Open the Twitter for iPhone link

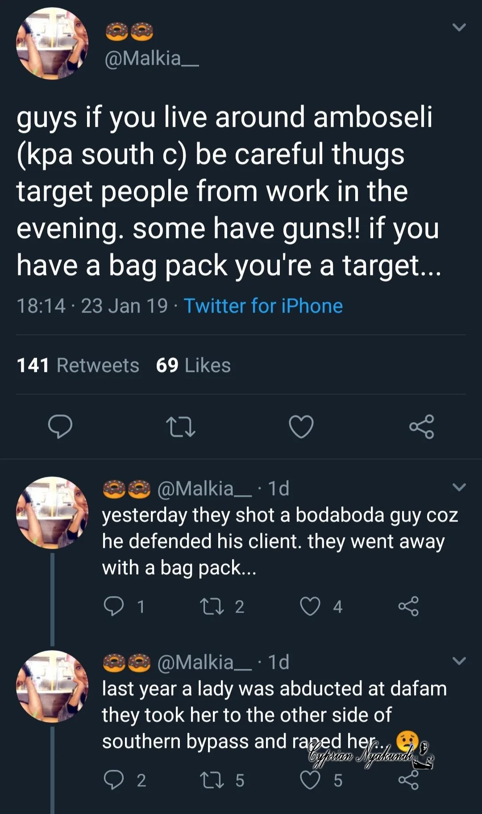[263, 306]
